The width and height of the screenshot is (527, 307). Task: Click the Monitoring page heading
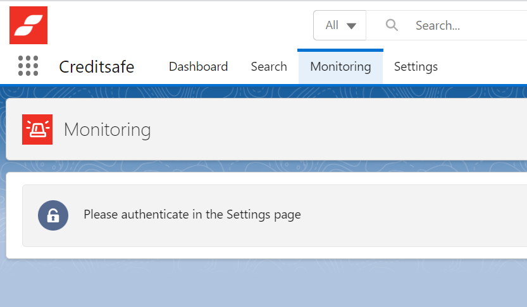pos(107,129)
